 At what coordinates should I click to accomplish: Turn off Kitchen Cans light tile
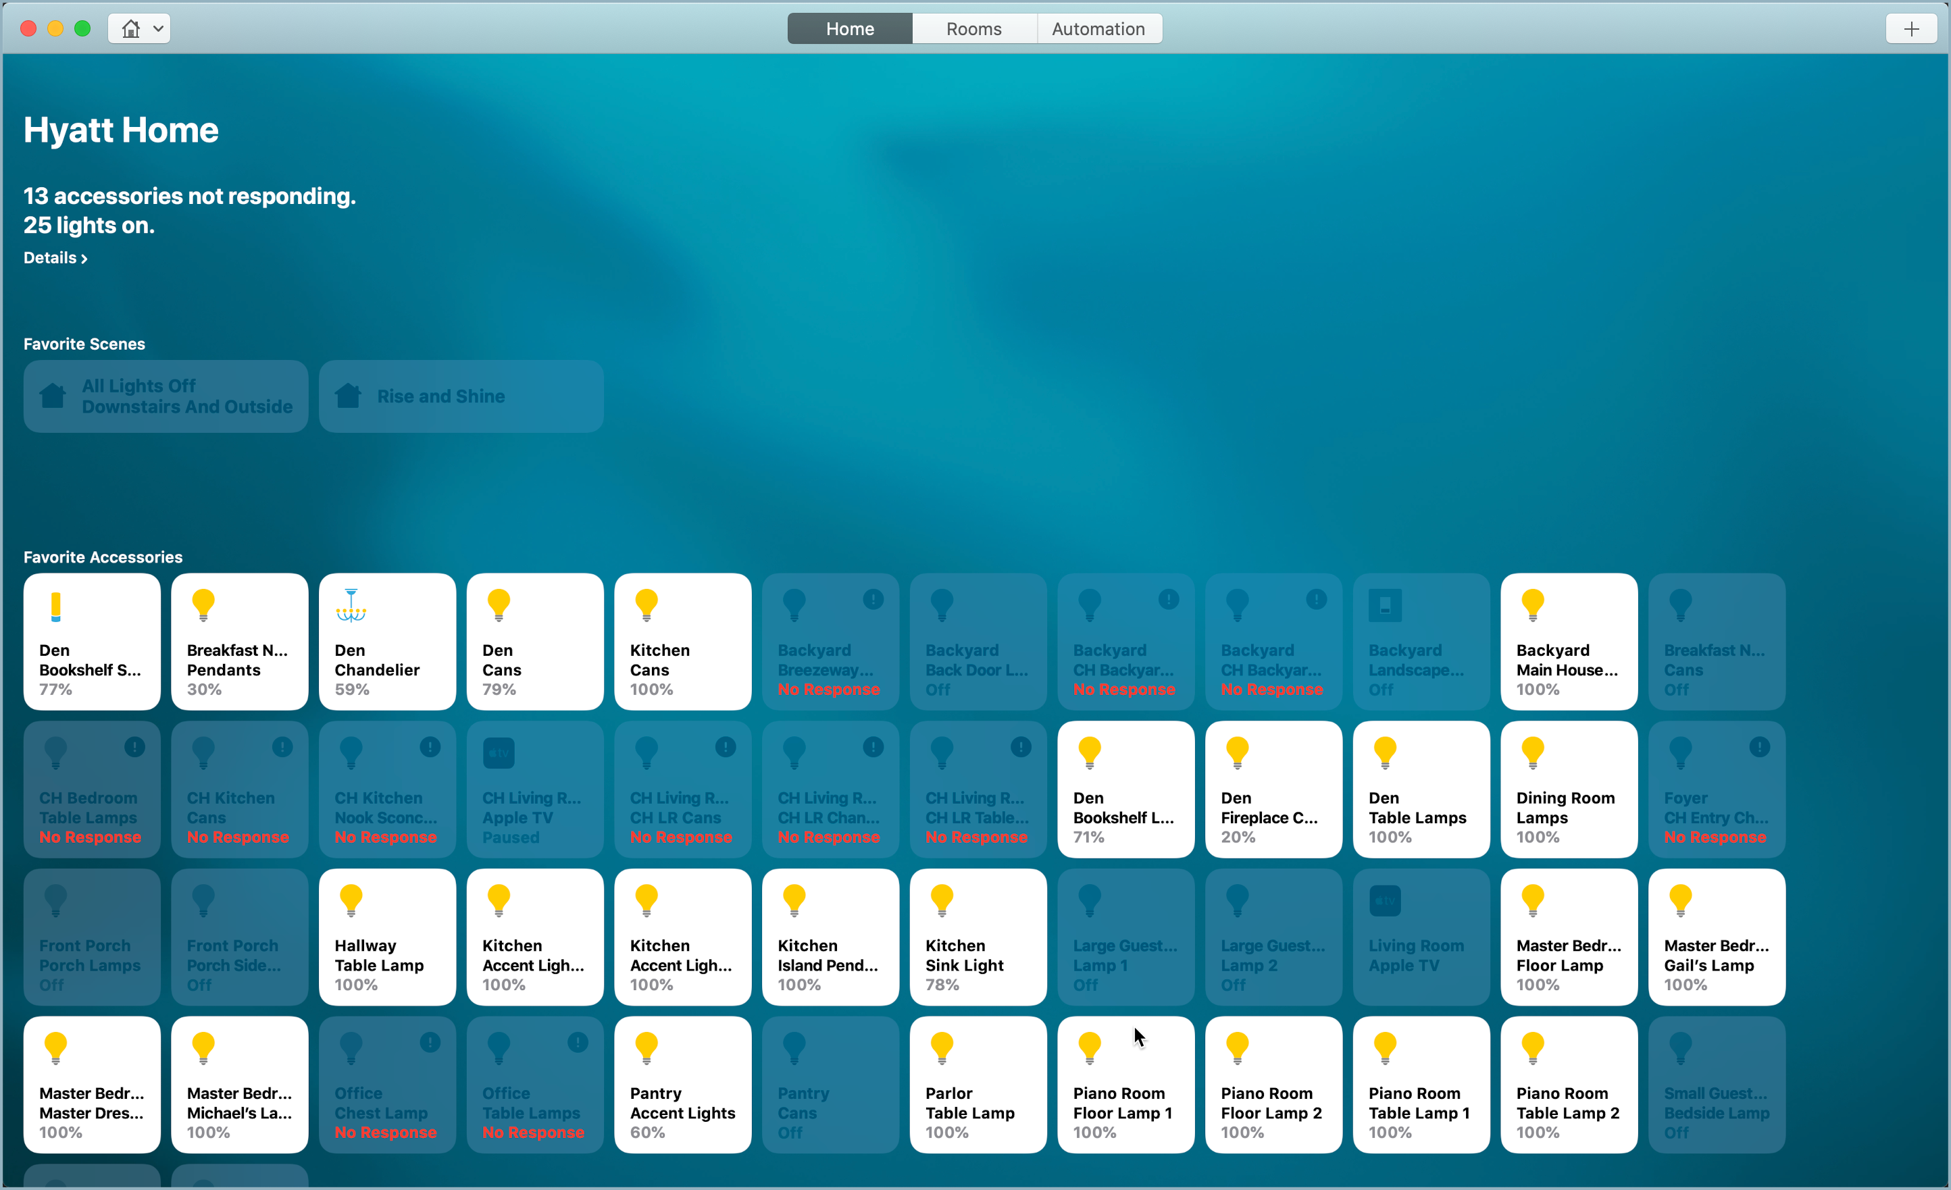tap(682, 642)
